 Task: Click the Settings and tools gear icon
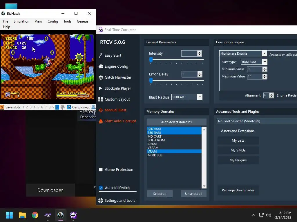(101, 201)
